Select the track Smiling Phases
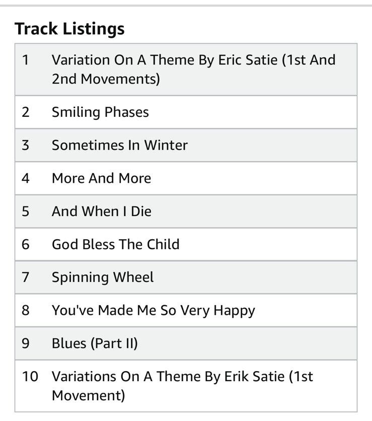This screenshot has width=372, height=421. click(x=100, y=112)
